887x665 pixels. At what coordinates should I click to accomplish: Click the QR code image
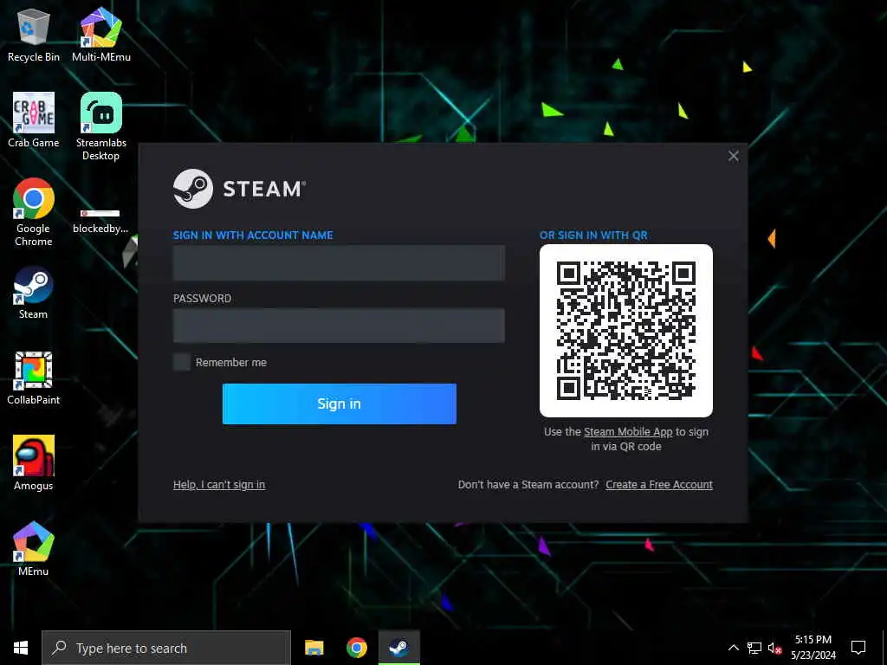coord(626,331)
